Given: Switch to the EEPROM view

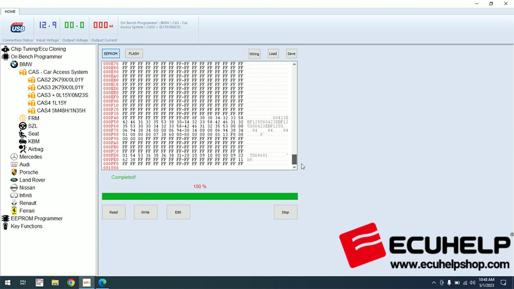Looking at the screenshot, I should click(111, 54).
